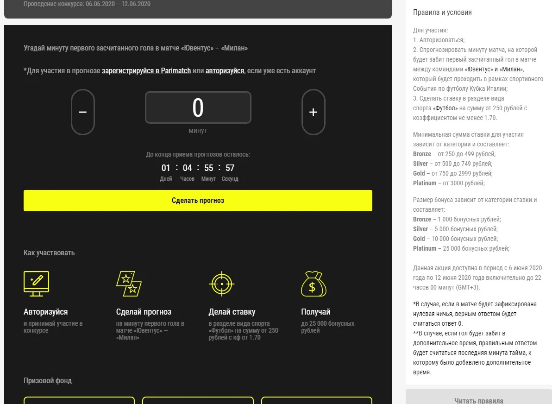Click the 'минут' label under the value field
This screenshot has width=552, height=404.
(x=198, y=130)
